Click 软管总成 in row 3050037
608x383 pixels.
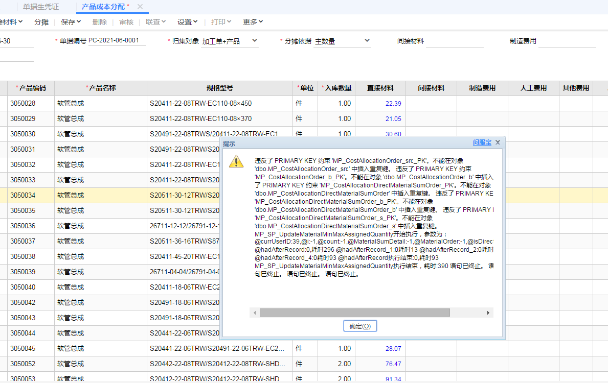(x=71, y=241)
